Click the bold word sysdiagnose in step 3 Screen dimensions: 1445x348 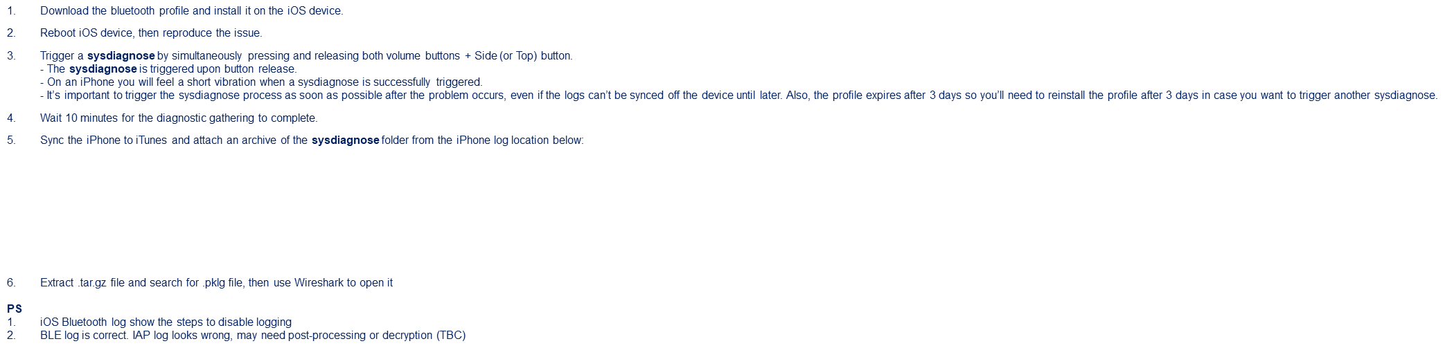[x=121, y=56]
